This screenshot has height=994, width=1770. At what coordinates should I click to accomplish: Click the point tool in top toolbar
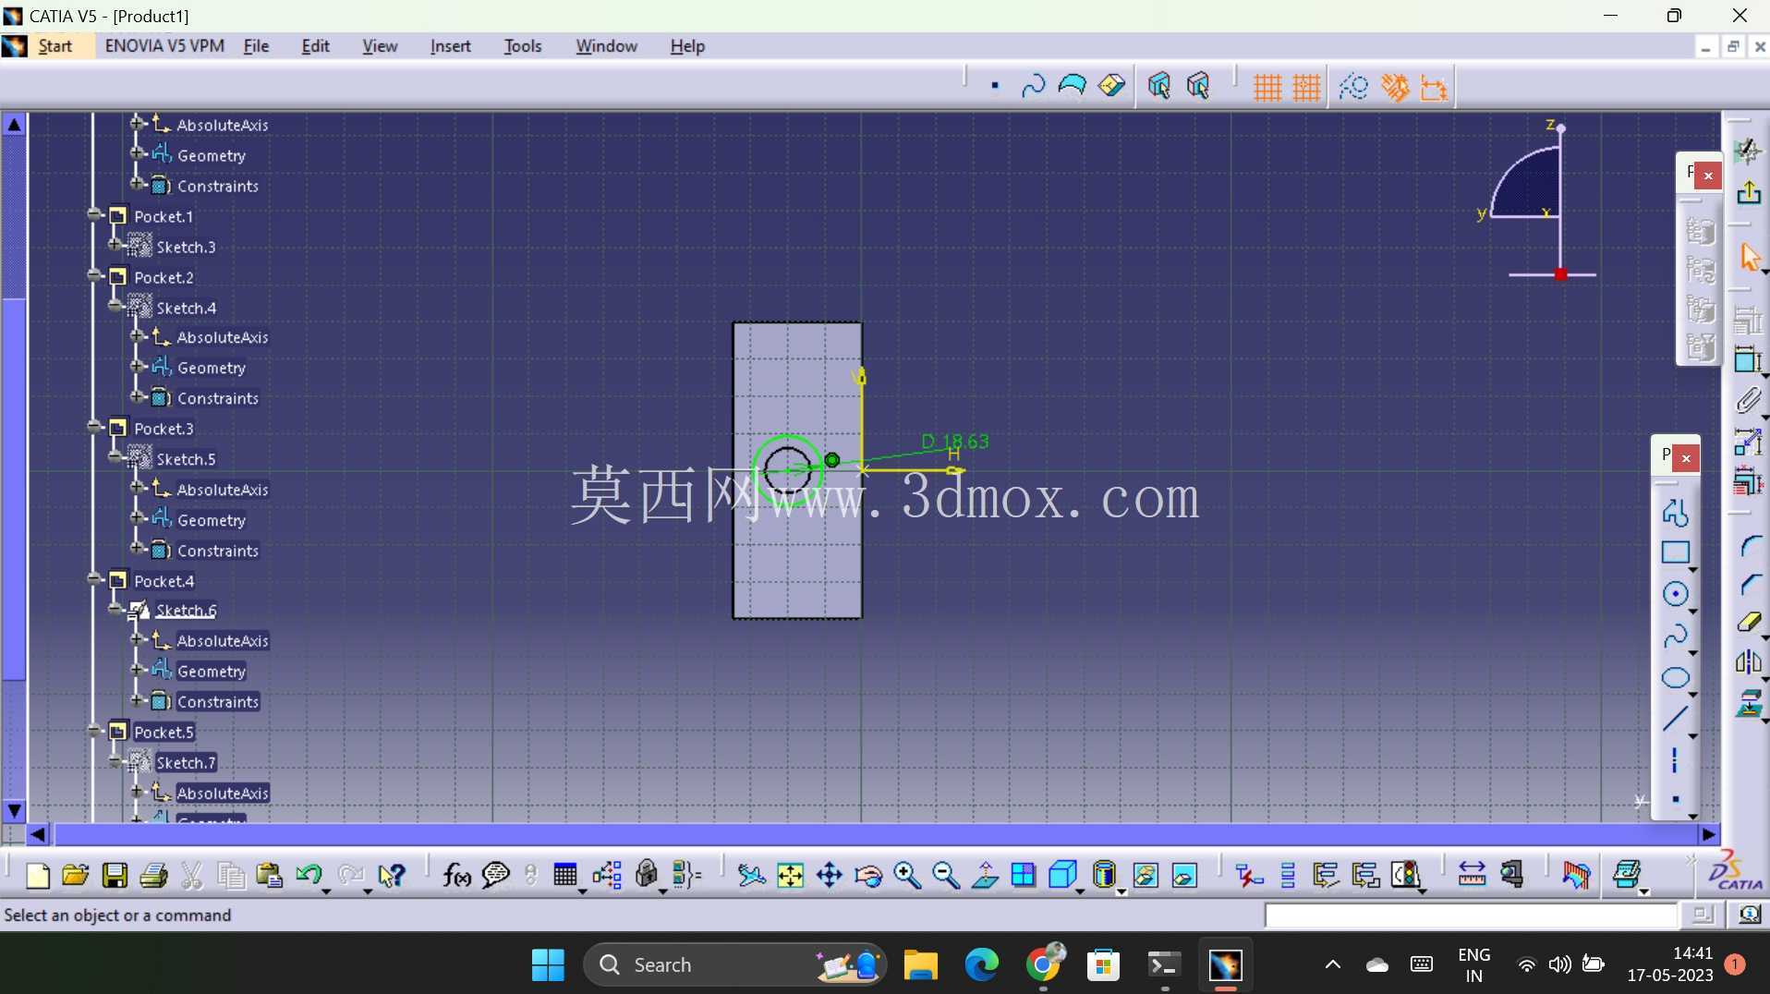coord(995,87)
